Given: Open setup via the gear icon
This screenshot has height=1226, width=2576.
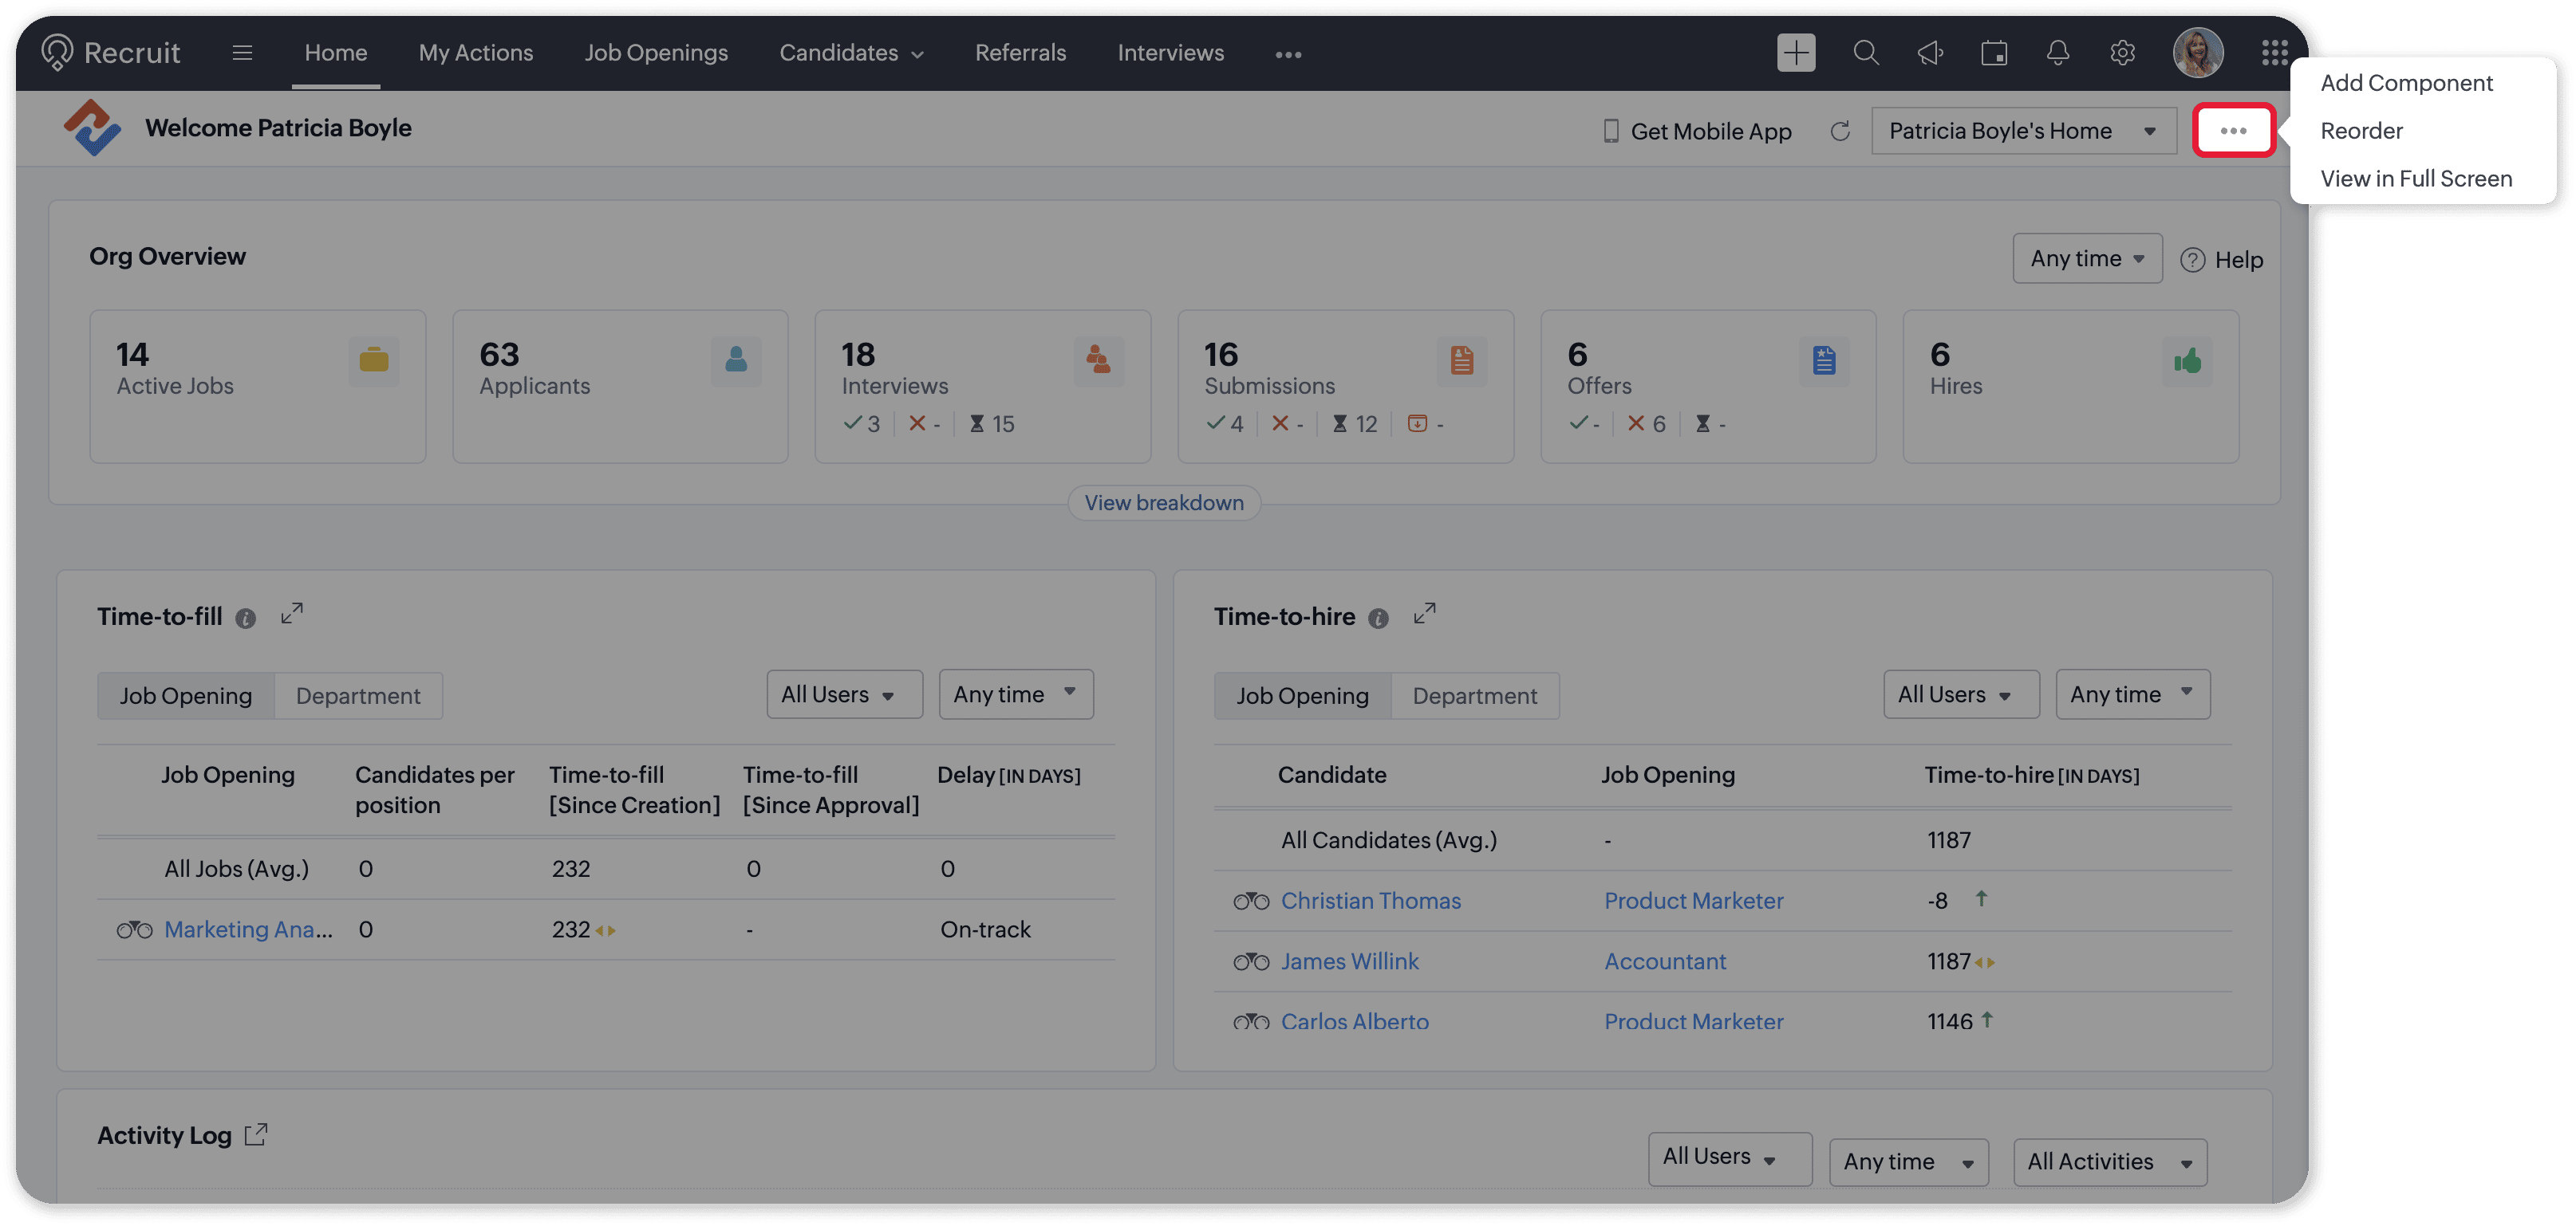Looking at the screenshot, I should [2122, 52].
